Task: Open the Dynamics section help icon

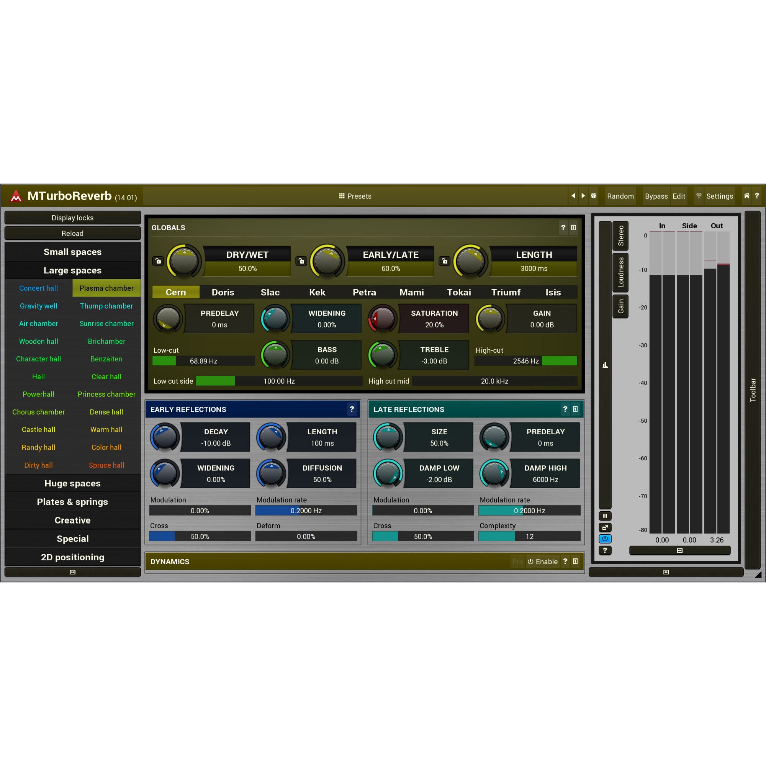Action: [x=565, y=561]
